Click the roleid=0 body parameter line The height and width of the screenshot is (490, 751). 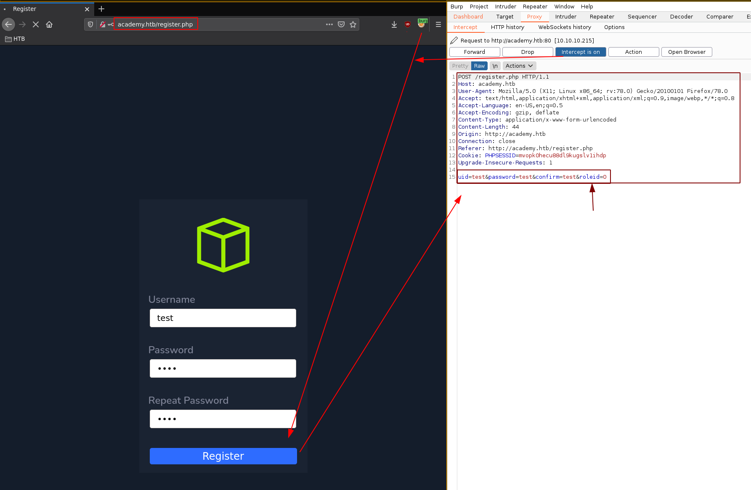[532, 177]
